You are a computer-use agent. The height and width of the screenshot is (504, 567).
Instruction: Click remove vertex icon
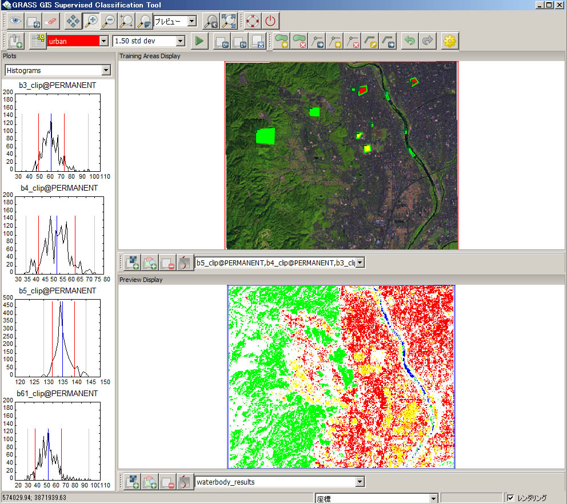coord(352,41)
